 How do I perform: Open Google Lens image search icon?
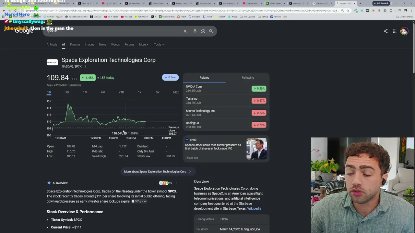click(203, 31)
